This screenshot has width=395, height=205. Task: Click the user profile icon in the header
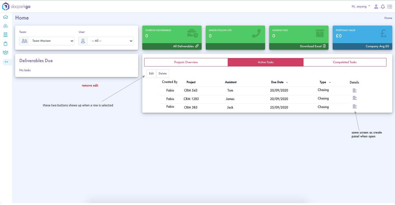pyautogui.click(x=376, y=7)
